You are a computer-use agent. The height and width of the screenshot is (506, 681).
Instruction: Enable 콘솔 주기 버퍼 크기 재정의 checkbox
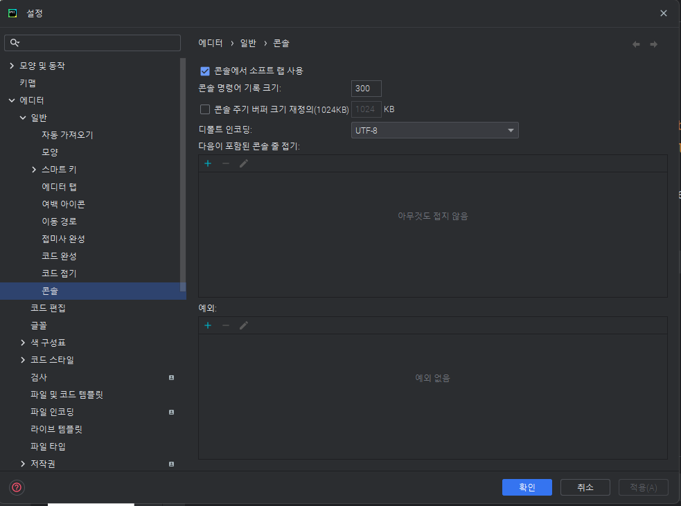(204, 109)
